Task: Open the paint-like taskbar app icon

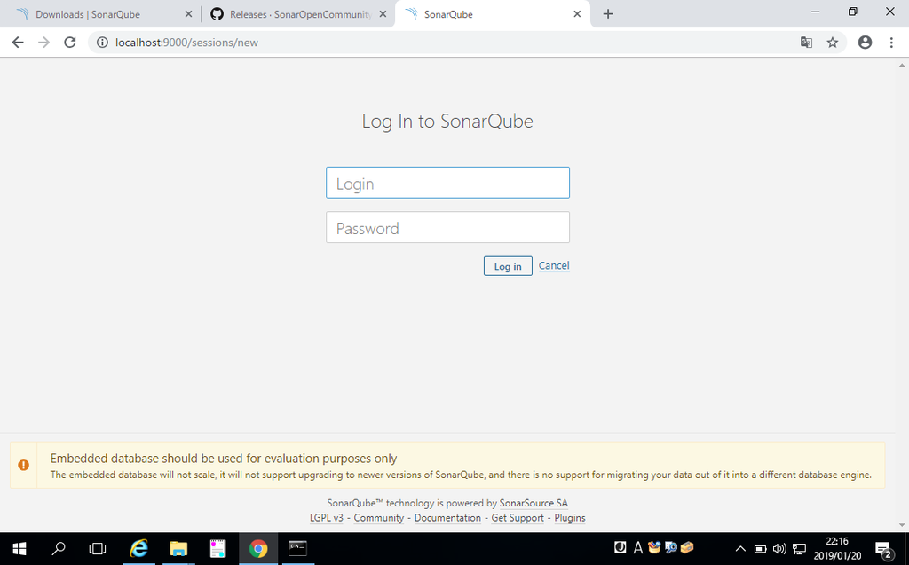Action: coord(218,549)
